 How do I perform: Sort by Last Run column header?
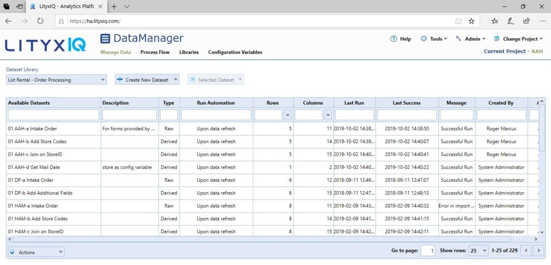pos(355,103)
